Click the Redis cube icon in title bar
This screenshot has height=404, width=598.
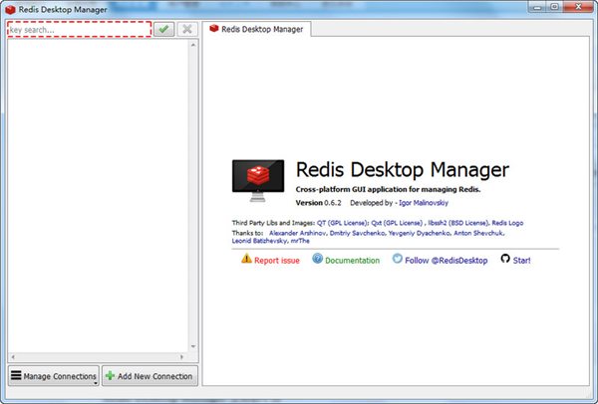pos(10,10)
